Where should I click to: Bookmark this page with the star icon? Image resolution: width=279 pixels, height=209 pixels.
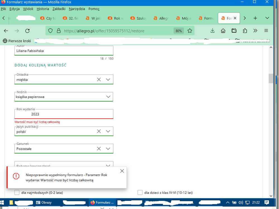pos(190,31)
